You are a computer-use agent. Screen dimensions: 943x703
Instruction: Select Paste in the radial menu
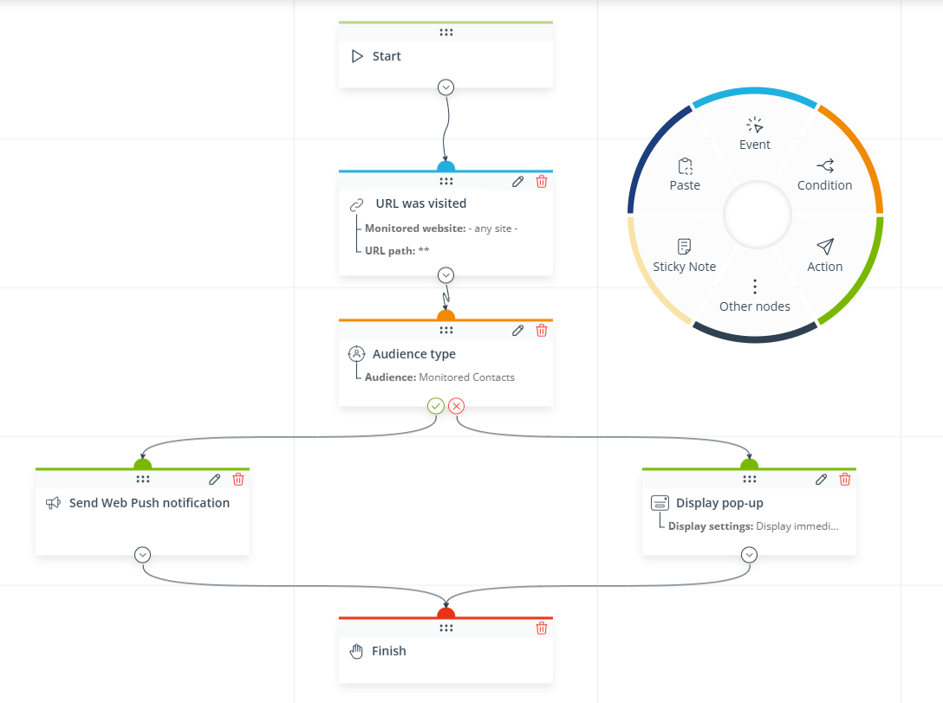point(685,175)
